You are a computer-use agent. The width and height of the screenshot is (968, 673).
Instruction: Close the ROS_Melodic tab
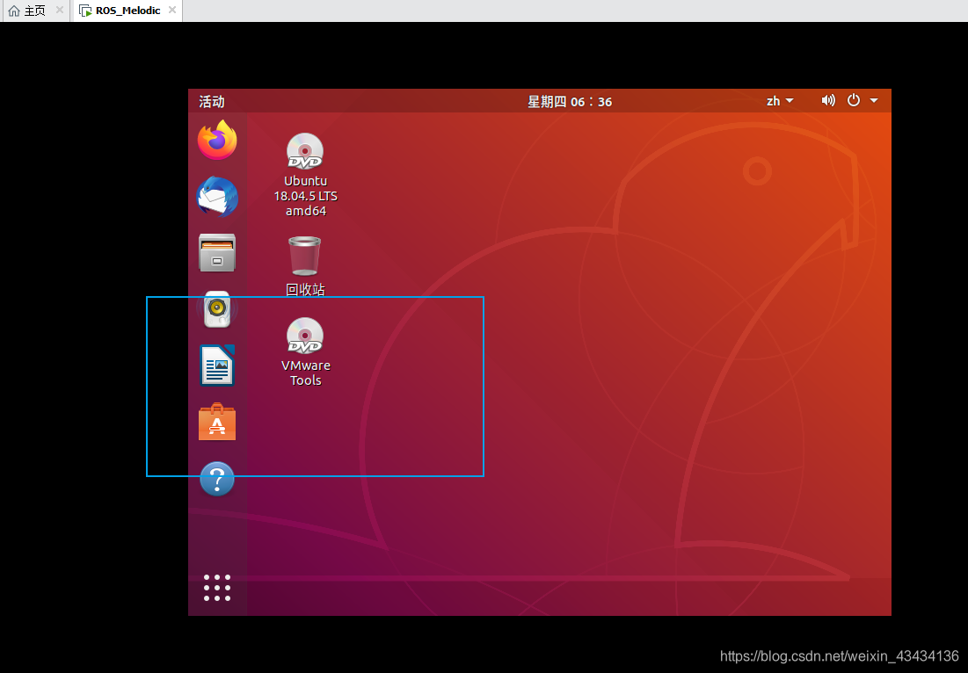[x=172, y=10]
